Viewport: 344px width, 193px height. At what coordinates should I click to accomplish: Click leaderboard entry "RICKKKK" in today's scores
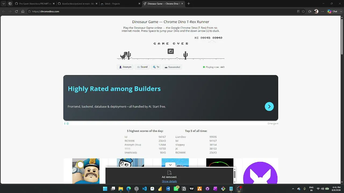[x=130, y=141]
